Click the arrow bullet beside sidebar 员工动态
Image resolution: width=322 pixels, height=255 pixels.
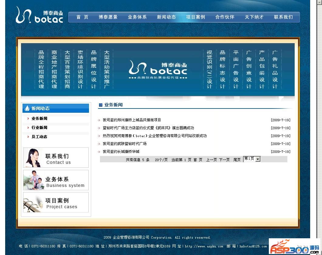click(28, 137)
